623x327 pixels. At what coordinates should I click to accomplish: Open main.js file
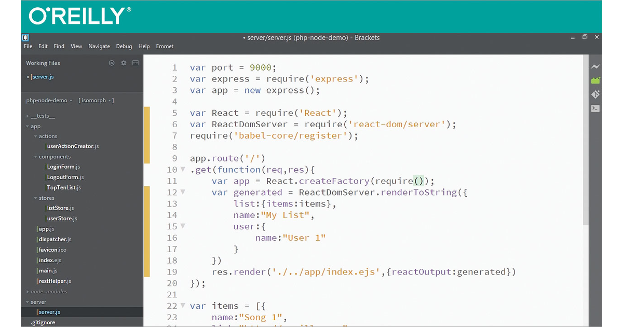pos(48,270)
